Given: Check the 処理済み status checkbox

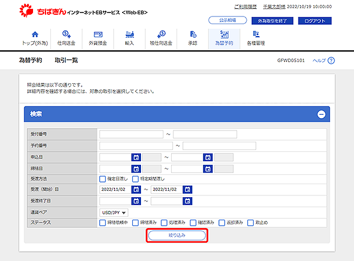Looking at the screenshot, I should coord(164,223).
